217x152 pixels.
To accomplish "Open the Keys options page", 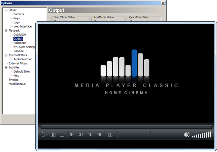I will coord(16,18).
